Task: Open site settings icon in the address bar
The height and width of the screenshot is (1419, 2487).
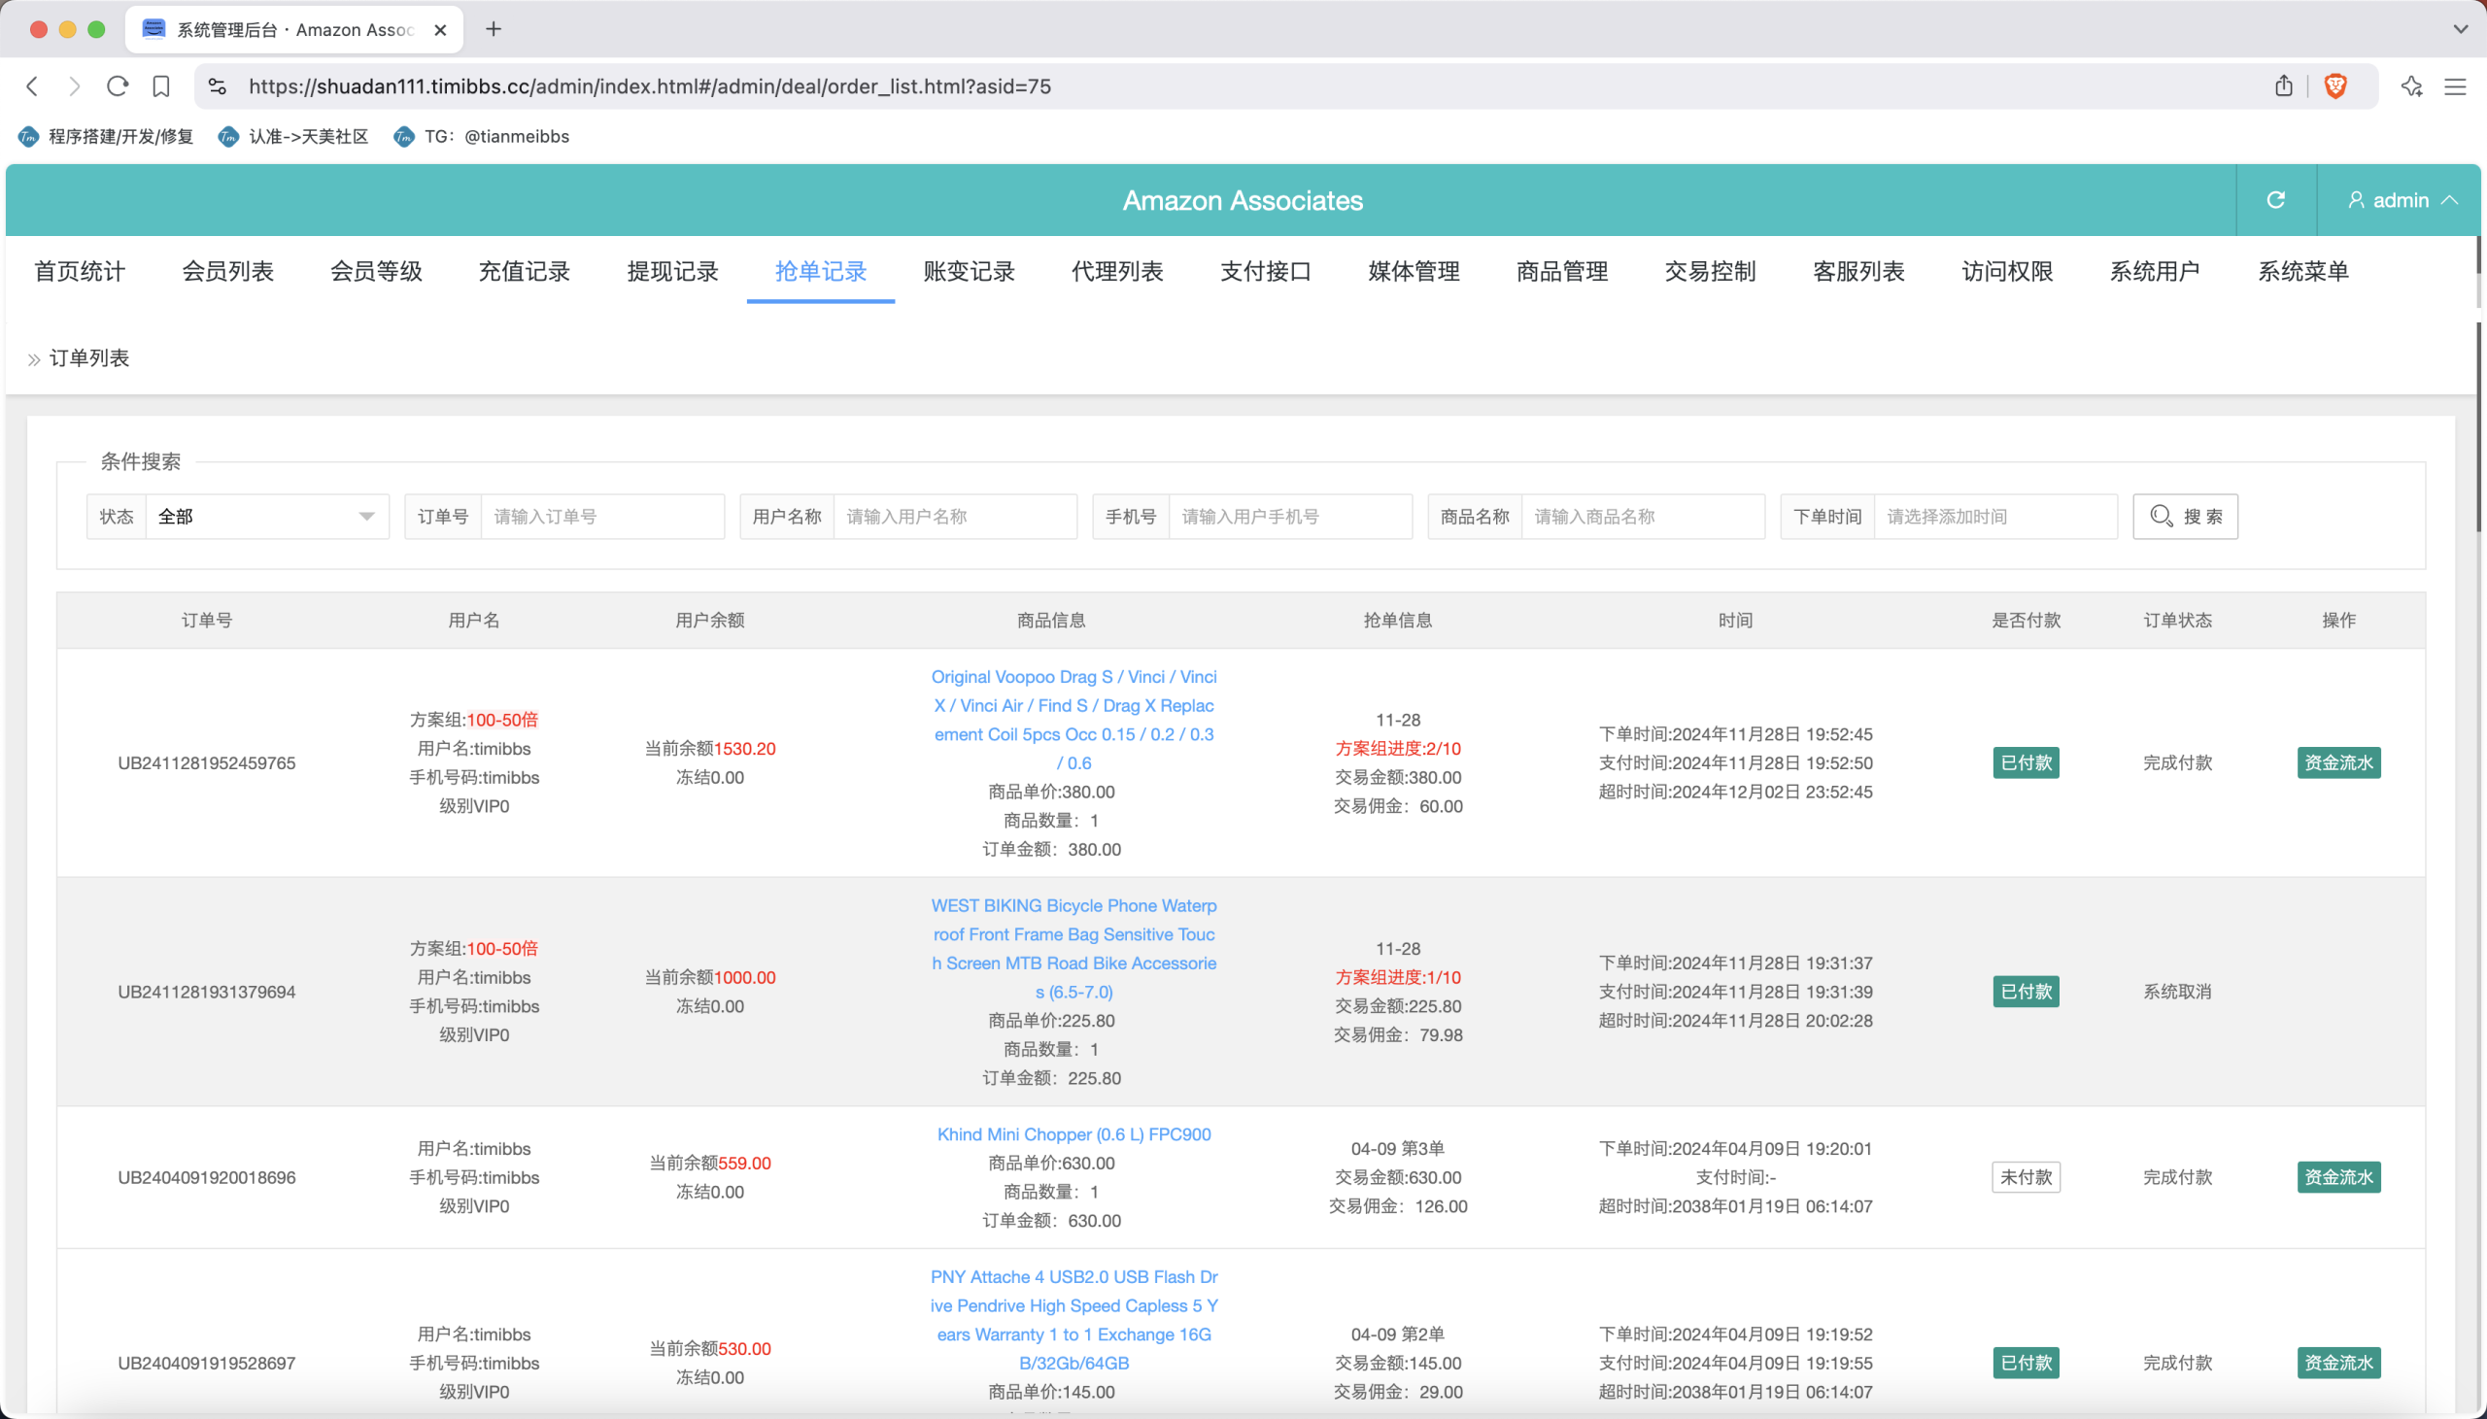Action: click(x=218, y=85)
